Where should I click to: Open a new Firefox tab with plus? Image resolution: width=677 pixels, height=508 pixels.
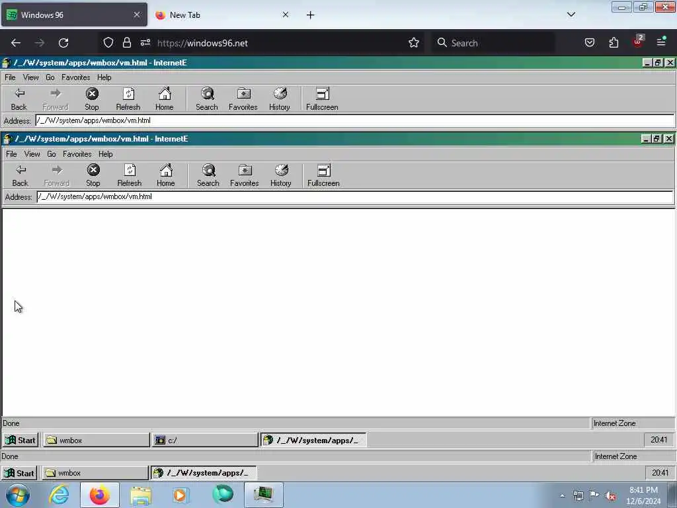coord(311,15)
